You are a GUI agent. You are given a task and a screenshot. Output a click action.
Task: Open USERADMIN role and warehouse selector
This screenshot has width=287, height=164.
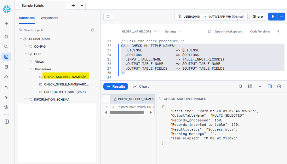[x=211, y=16]
